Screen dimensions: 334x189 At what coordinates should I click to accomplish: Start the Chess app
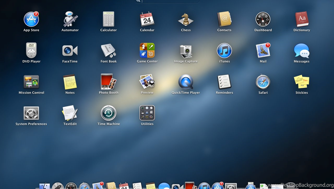pyautogui.click(x=186, y=19)
